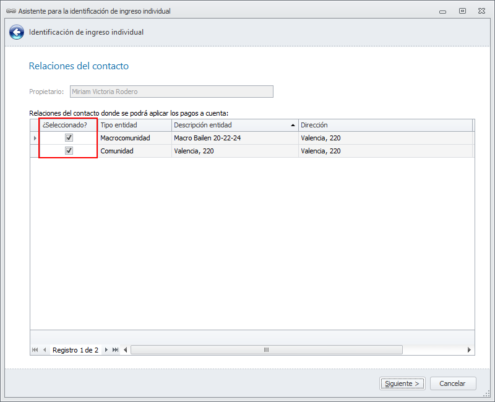Go to previous record in navigator
Image resolution: width=495 pixels, height=402 pixels.
pyautogui.click(x=45, y=349)
